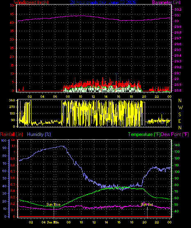Screen dimensions: 191x228
Task: Click the 0.8 rainfall axis value
Action: (x=13, y=165)
